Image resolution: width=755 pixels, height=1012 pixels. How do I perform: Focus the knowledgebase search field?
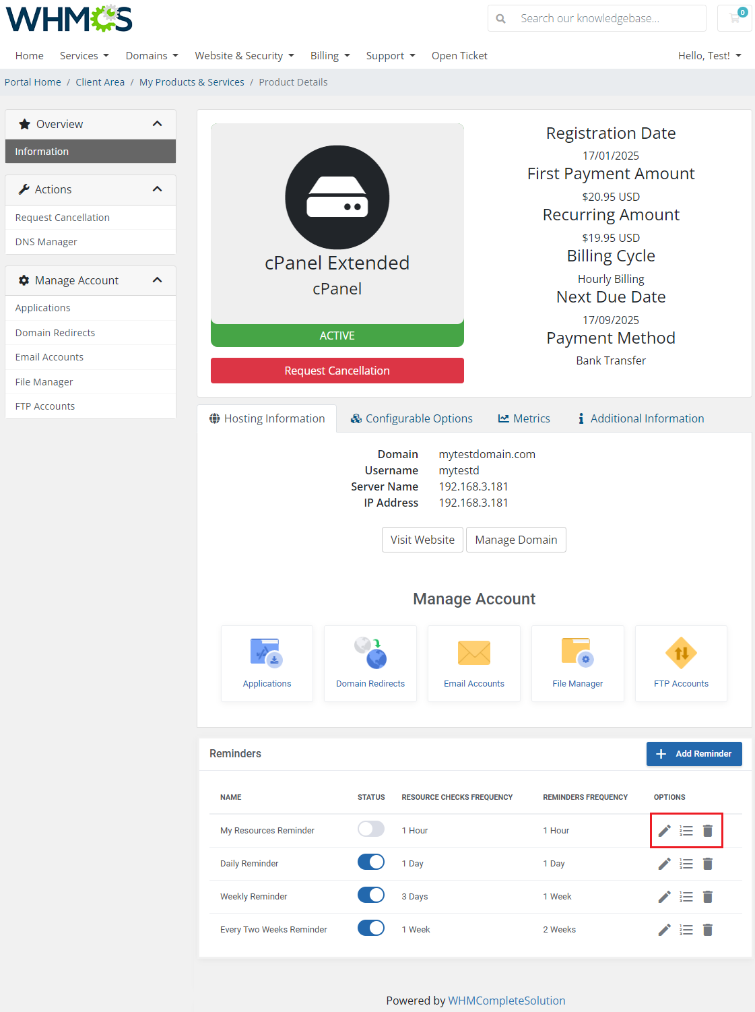pyautogui.click(x=610, y=18)
